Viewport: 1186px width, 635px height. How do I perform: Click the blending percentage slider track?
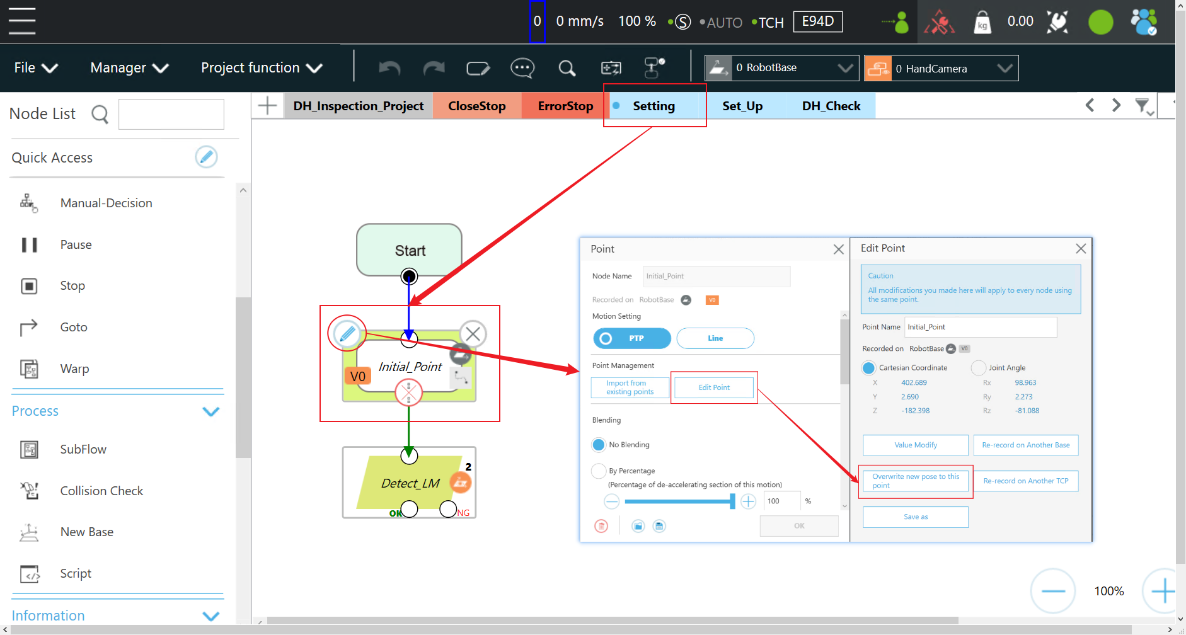[x=679, y=501]
